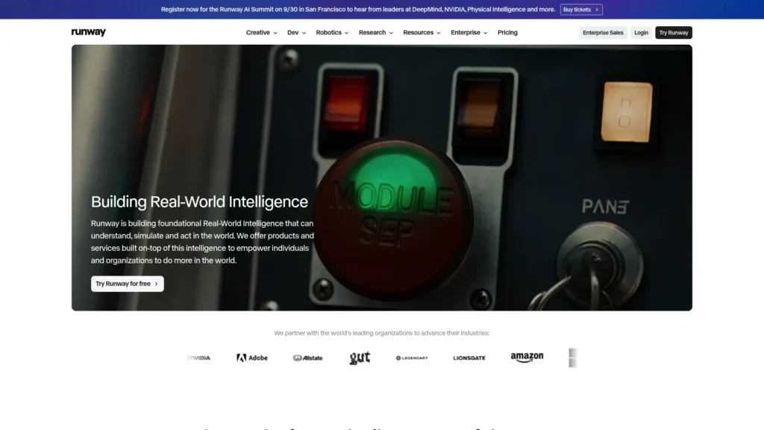
Task: Open the Login page
Action: click(641, 33)
